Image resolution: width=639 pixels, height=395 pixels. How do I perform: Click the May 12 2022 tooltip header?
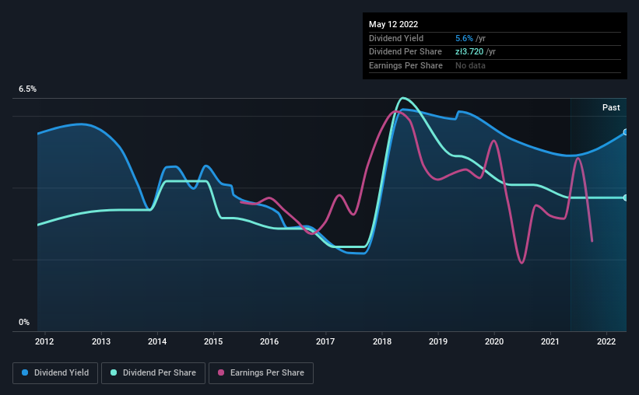click(x=393, y=24)
